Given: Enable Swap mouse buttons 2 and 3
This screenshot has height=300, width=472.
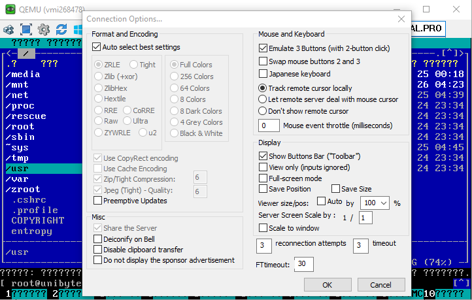Looking at the screenshot, I should tap(263, 61).
